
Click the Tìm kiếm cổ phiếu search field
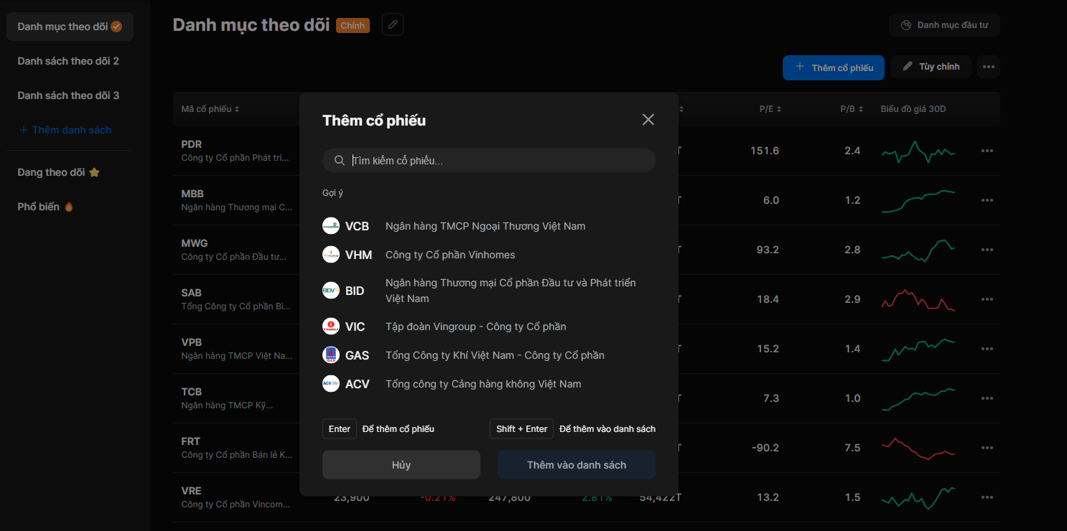495,161
